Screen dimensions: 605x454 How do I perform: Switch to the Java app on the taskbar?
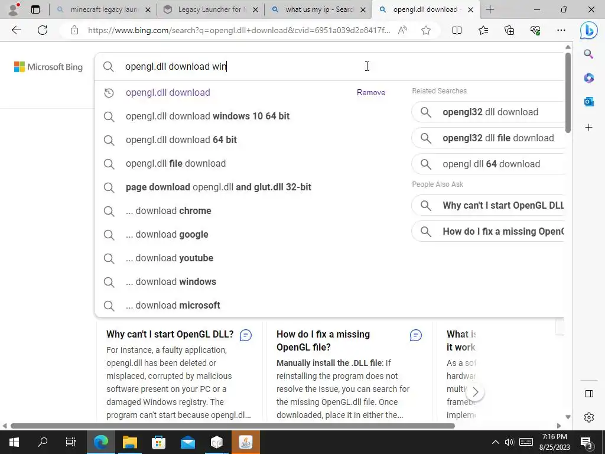246,442
